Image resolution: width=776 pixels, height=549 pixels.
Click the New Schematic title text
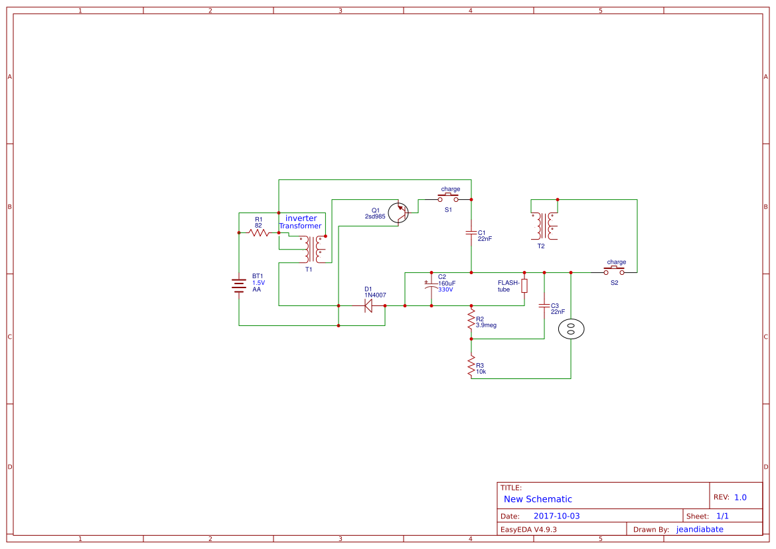[x=538, y=499]
